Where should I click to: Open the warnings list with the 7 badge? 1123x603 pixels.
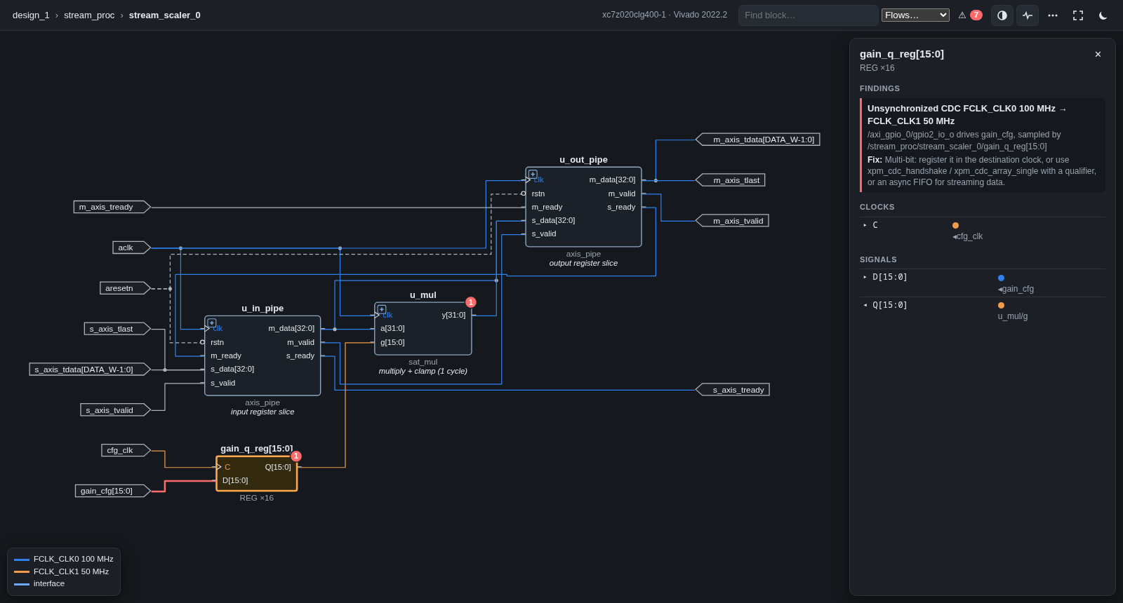(x=970, y=15)
